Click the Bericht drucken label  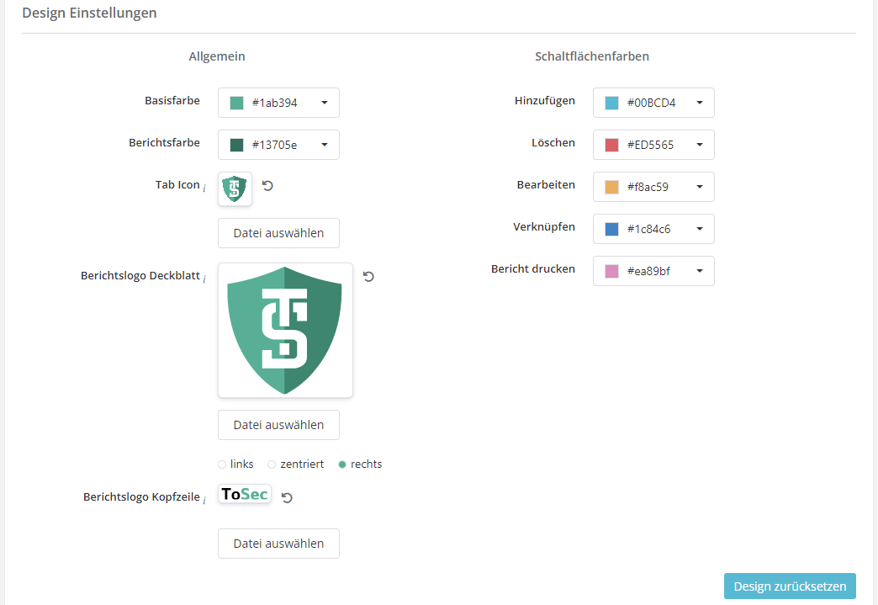pyautogui.click(x=533, y=269)
